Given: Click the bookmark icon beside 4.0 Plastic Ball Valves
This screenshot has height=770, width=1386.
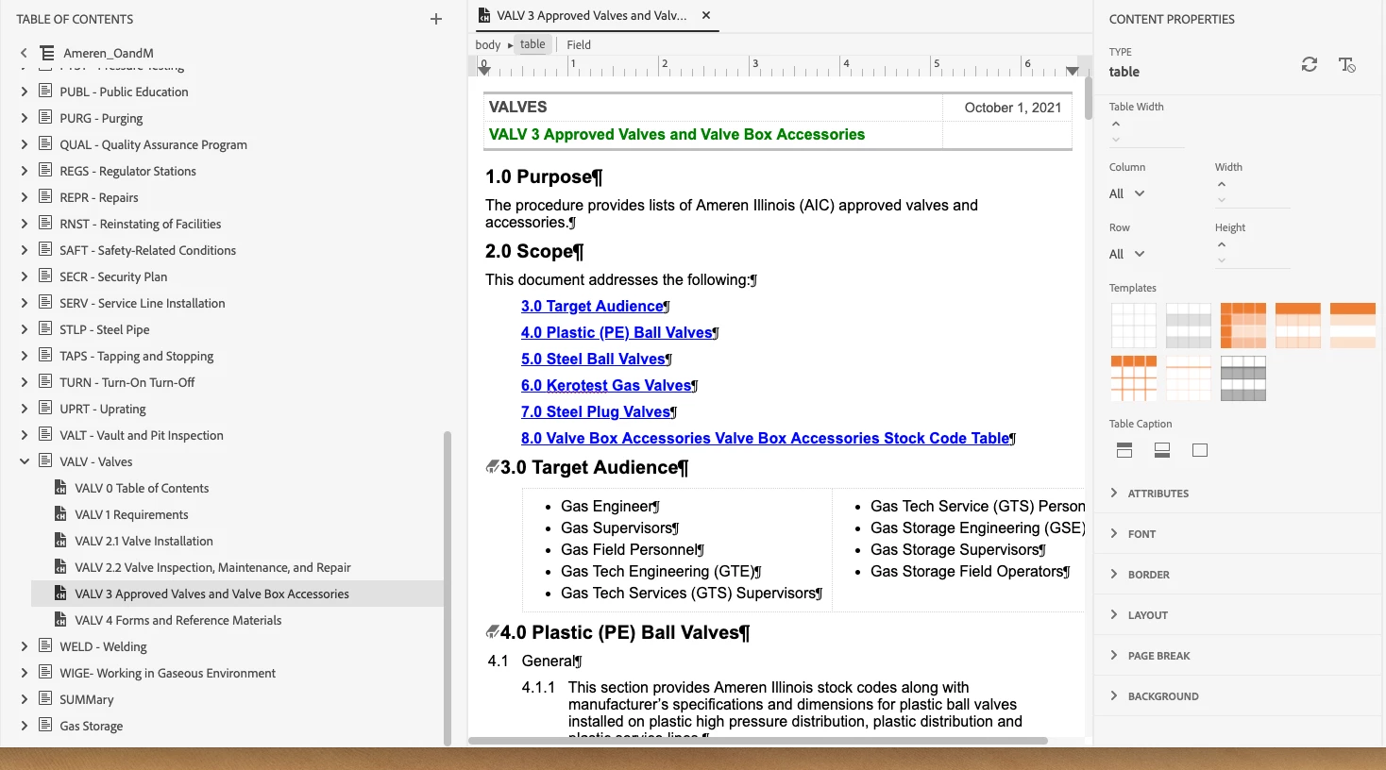Looking at the screenshot, I should click(x=492, y=632).
